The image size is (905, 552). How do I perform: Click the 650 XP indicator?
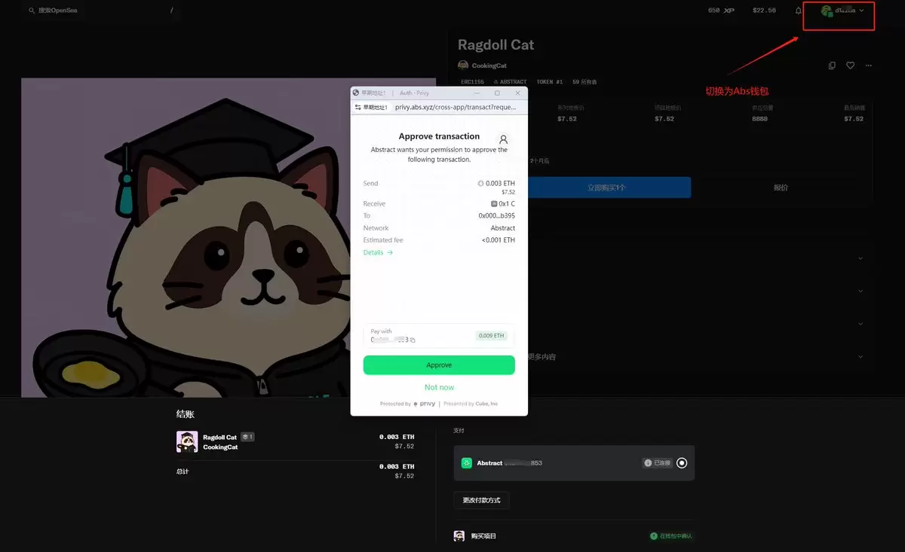pos(721,11)
